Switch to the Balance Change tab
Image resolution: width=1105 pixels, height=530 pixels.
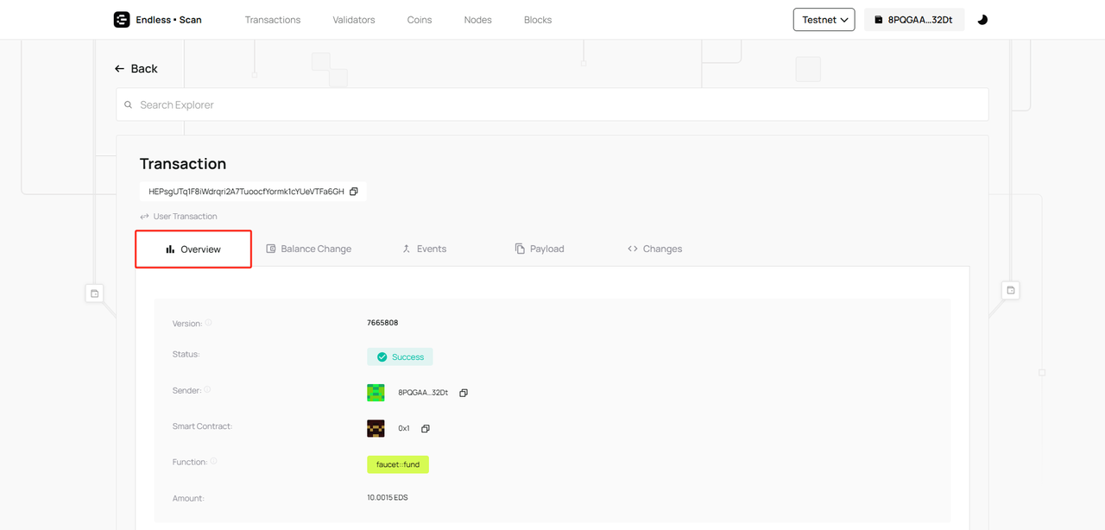tap(308, 249)
